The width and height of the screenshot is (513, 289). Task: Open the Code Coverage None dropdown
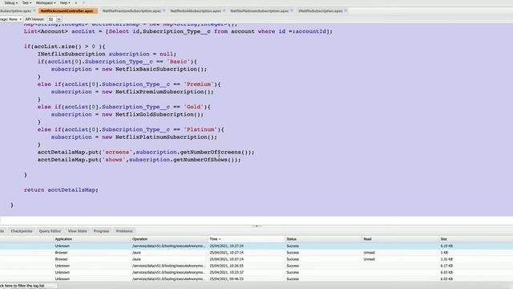pyautogui.click(x=10, y=19)
